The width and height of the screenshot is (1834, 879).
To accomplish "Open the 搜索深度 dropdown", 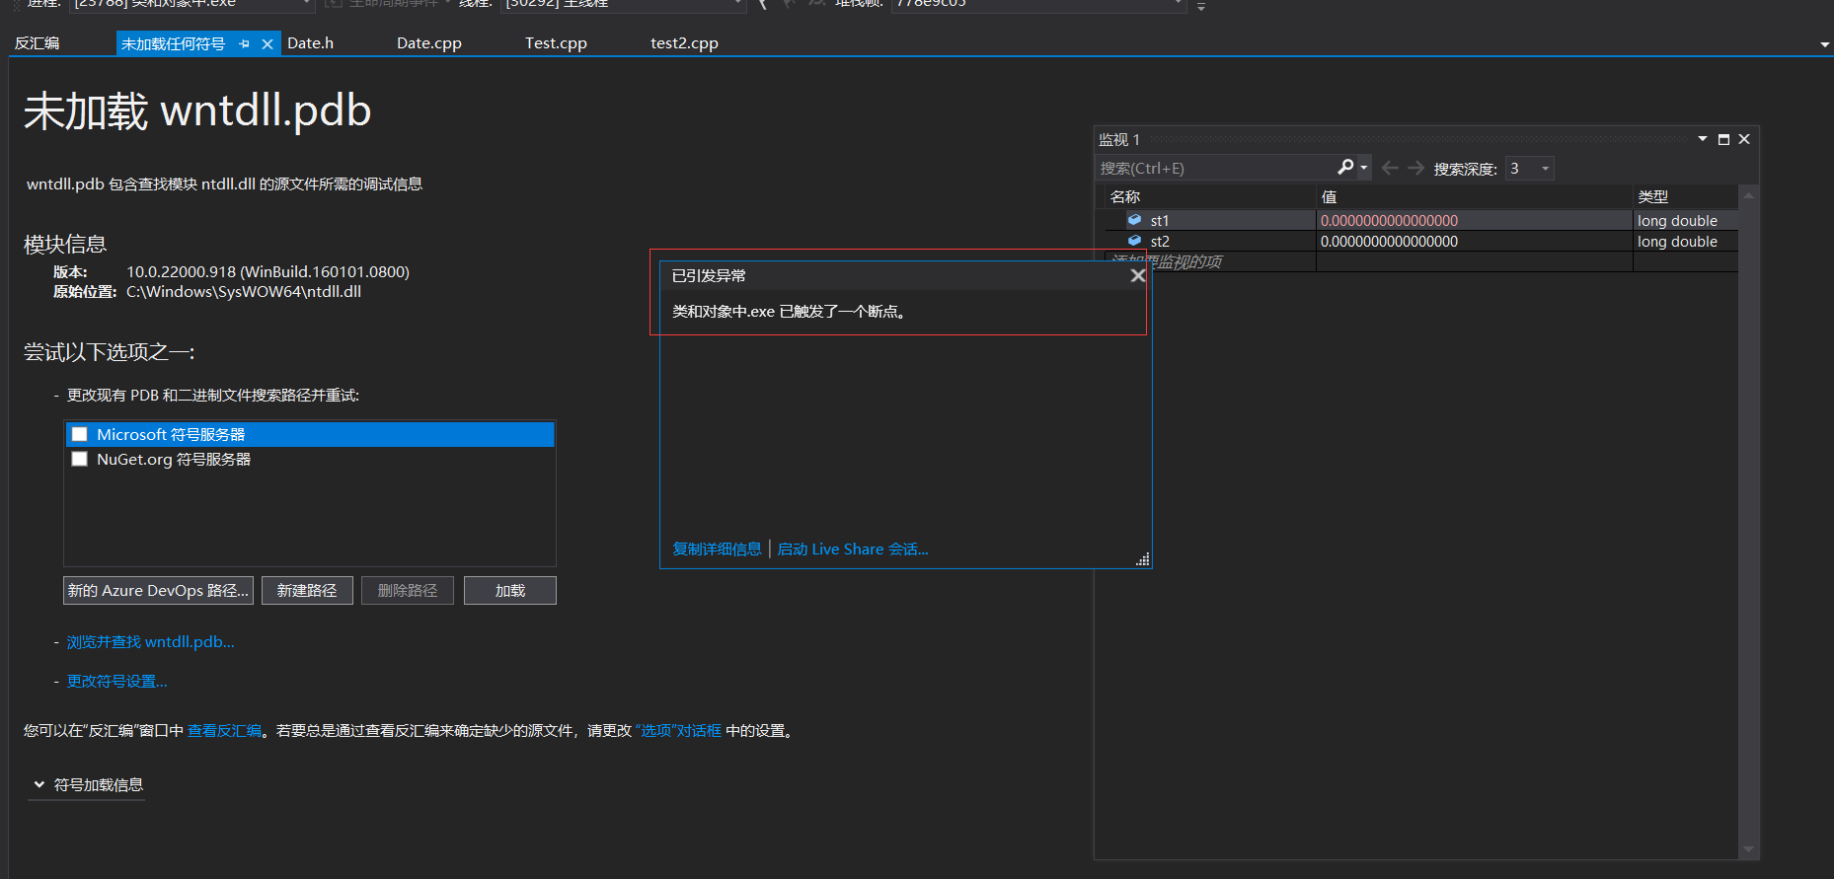I will point(1545,169).
